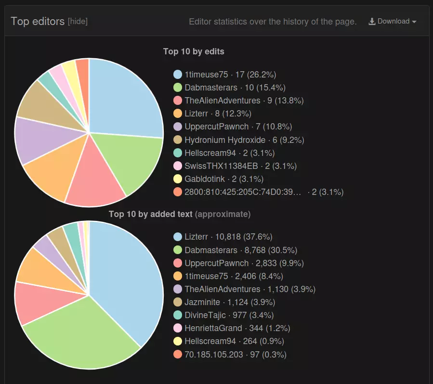Click the [hide] link beside Top editors
The height and width of the screenshot is (384, 433).
click(x=78, y=21)
